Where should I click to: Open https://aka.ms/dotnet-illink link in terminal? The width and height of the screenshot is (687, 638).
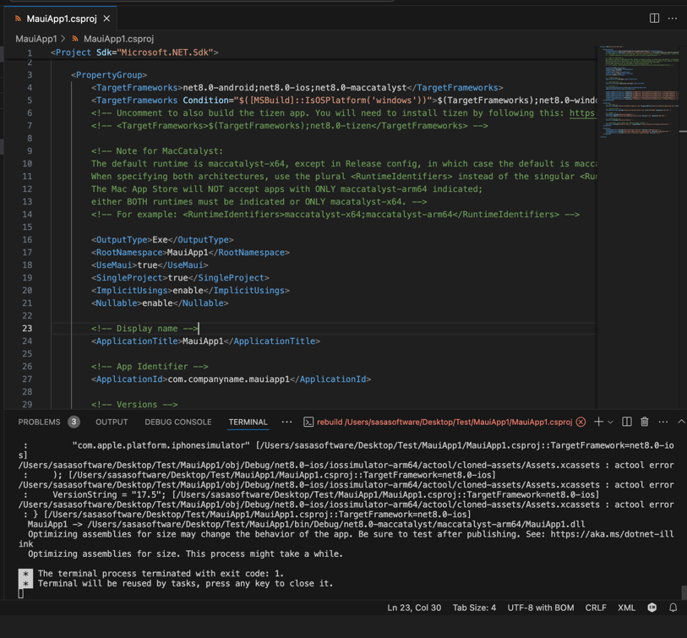612,534
